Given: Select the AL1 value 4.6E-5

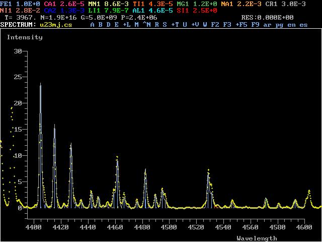Looking at the screenshot, I should coord(161,10).
